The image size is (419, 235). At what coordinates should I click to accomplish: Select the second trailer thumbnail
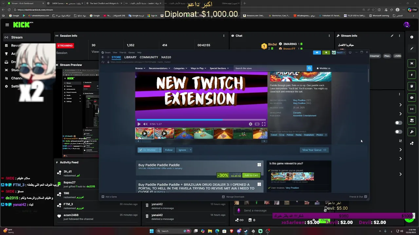click(164, 133)
